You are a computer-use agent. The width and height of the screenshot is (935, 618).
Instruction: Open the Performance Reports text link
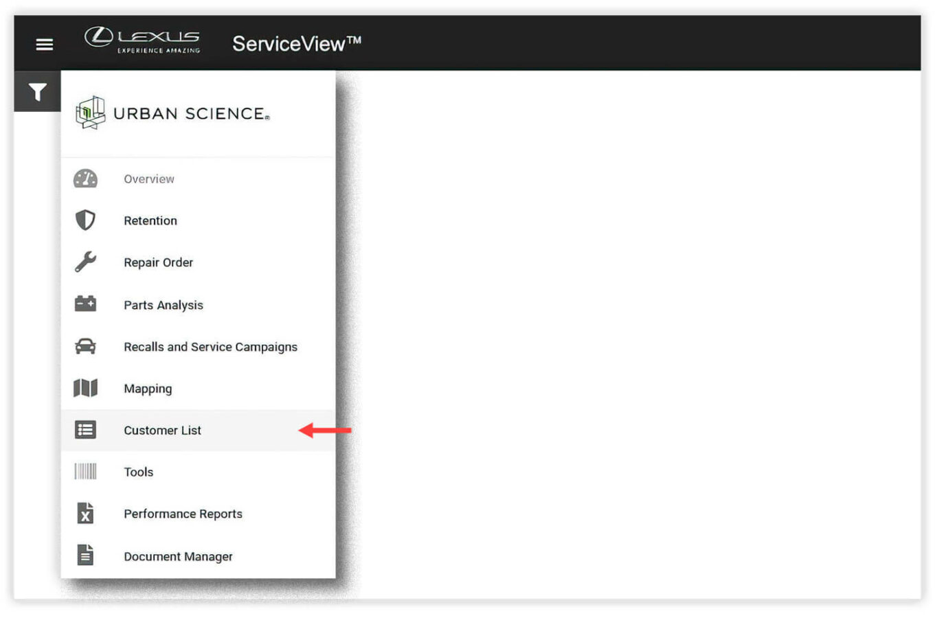coord(183,514)
